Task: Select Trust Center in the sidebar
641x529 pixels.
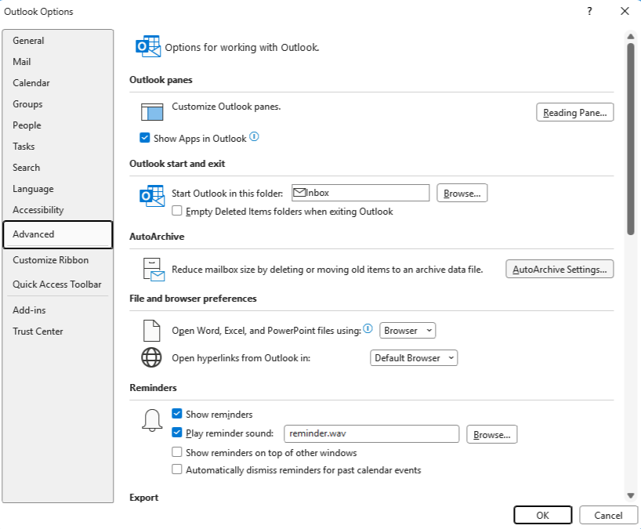Action: tap(38, 332)
